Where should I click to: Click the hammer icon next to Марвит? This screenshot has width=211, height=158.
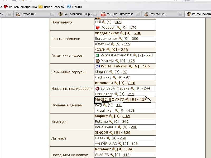point(111,116)
